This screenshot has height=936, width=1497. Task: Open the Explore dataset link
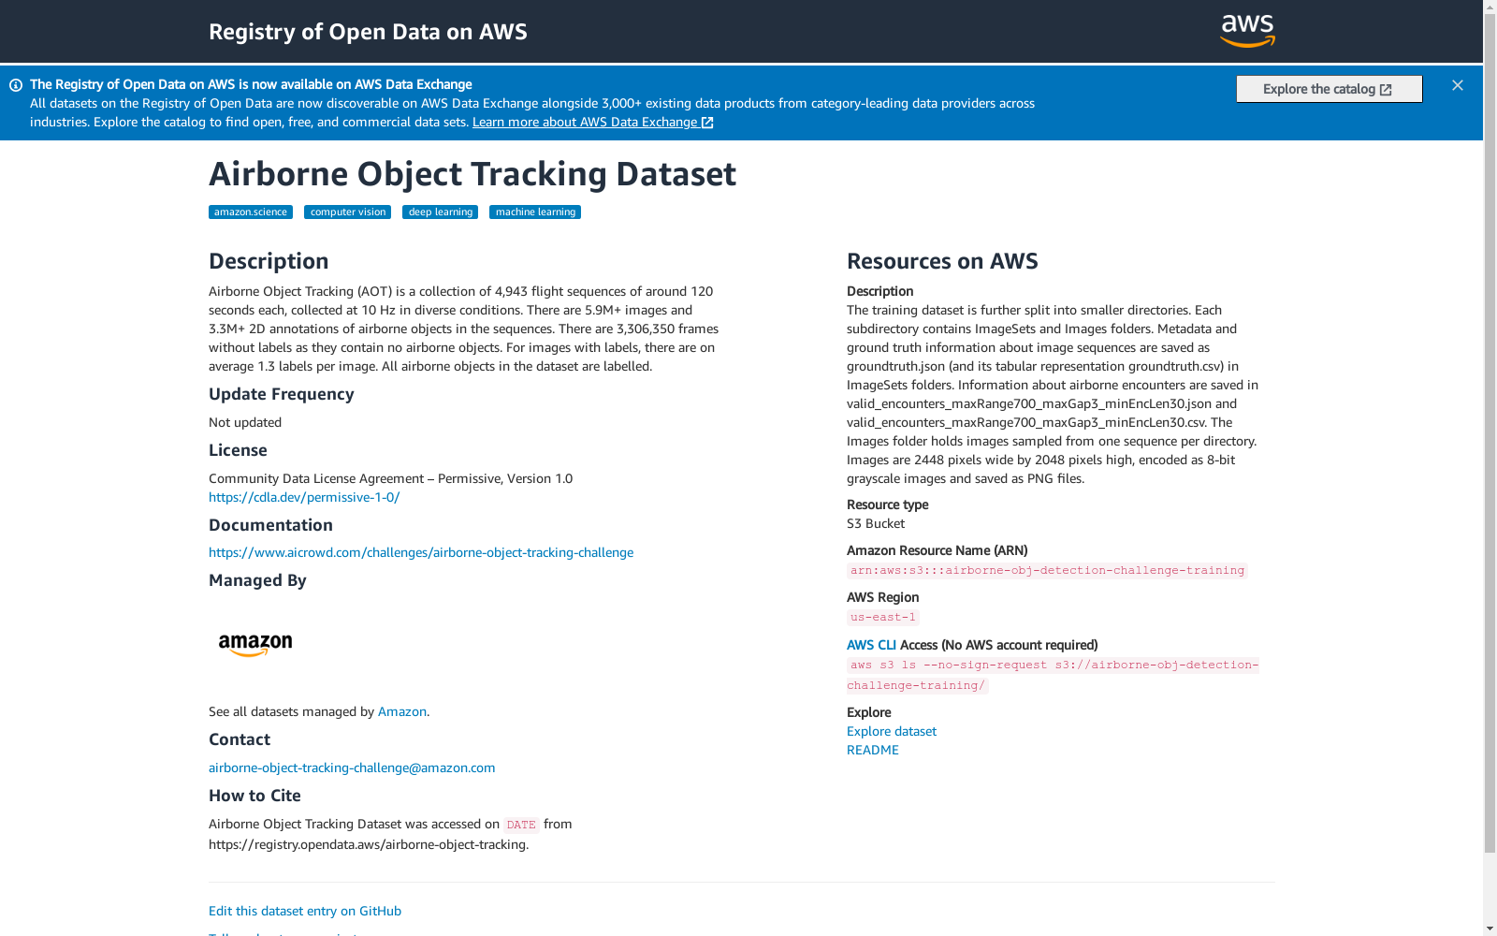(892, 731)
